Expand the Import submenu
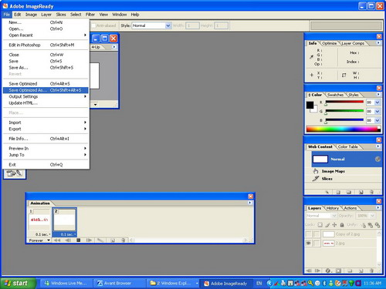 [x=46, y=123]
